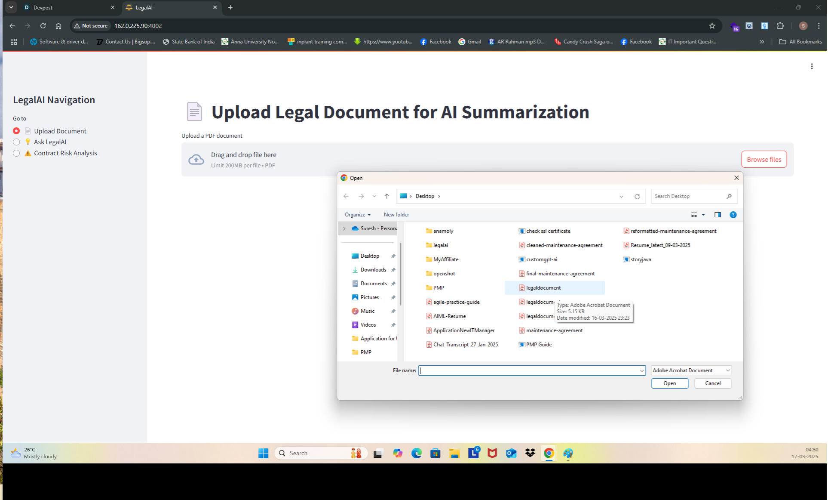Open Chrome extensions puzzle icon
This screenshot has width=828, height=500.
coord(780,26)
